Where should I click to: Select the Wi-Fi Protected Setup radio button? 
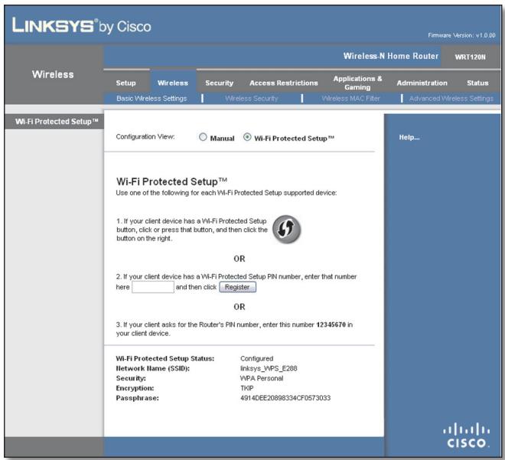tap(247, 137)
